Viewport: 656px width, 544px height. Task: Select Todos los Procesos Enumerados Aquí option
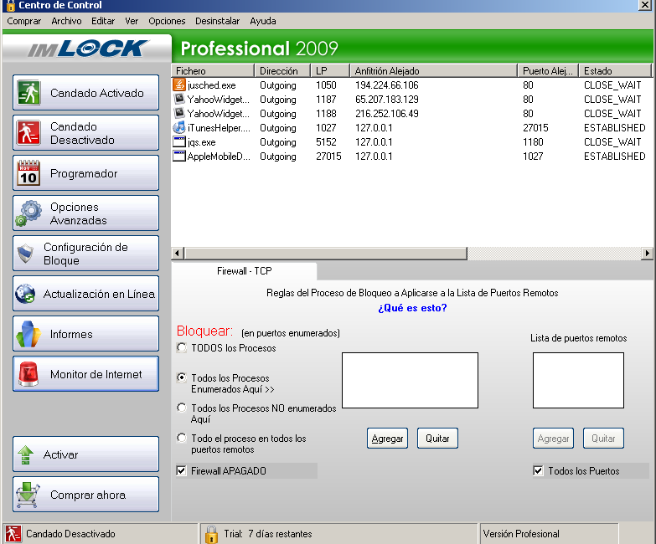click(182, 377)
